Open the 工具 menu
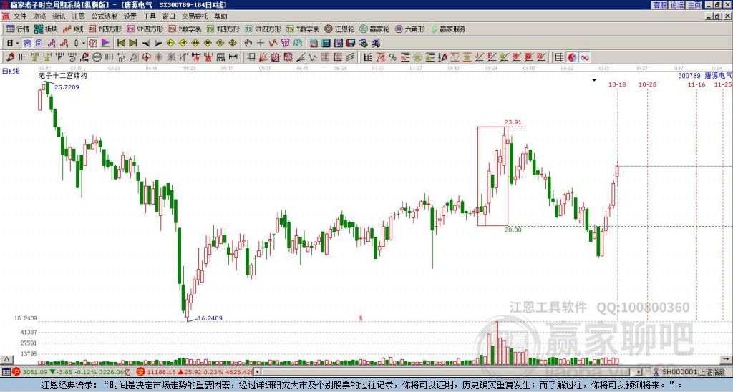 pyautogui.click(x=149, y=16)
